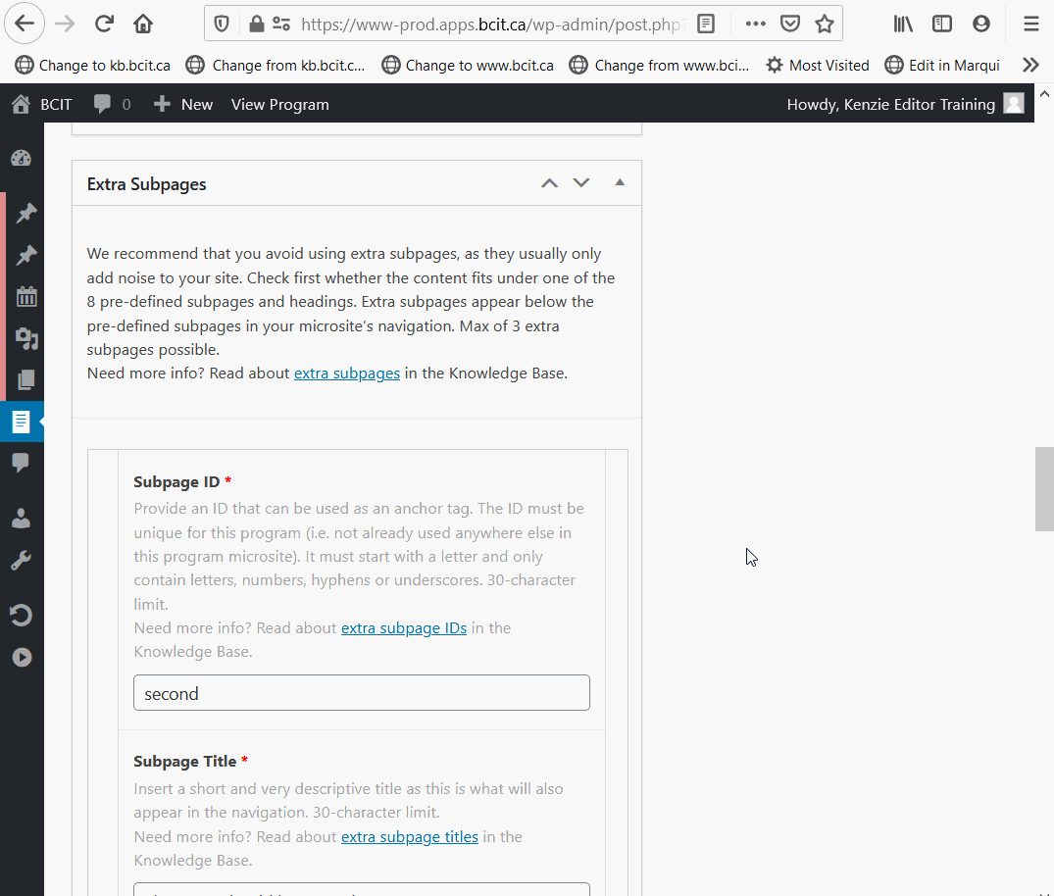Collapse the Extra Subpages panel
Image resolution: width=1054 pixels, height=896 pixels.
pyautogui.click(x=619, y=182)
